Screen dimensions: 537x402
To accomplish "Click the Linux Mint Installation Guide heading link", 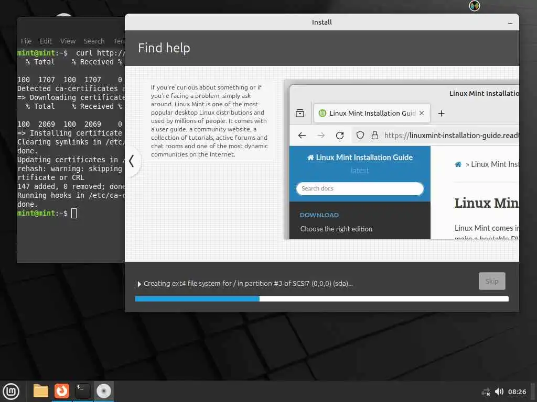I will tap(360, 158).
